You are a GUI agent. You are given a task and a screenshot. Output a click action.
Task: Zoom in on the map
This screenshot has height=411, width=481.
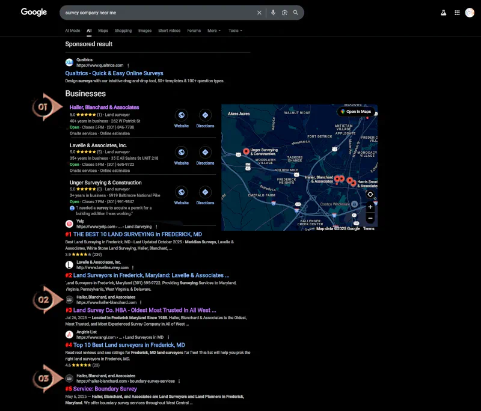pos(370,207)
